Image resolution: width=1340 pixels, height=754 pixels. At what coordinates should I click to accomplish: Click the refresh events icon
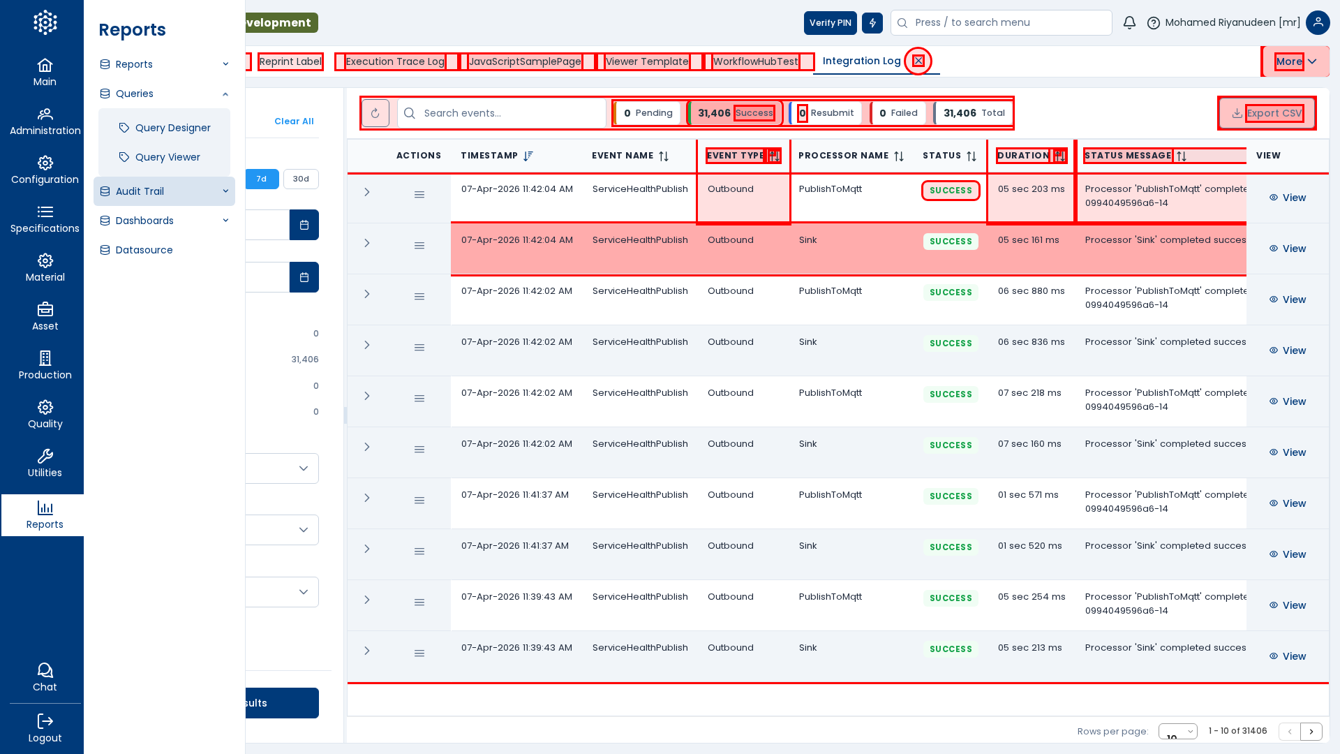[375, 113]
